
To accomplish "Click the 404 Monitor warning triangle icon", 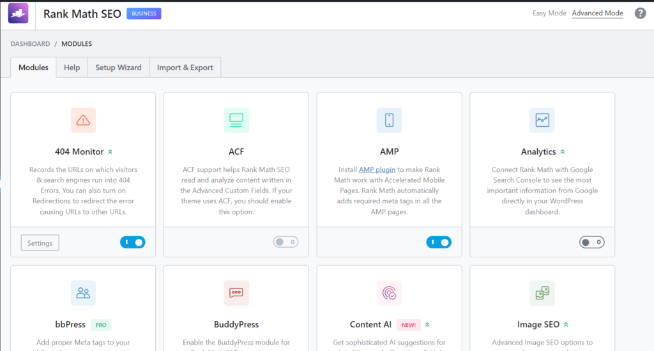I will (83, 120).
